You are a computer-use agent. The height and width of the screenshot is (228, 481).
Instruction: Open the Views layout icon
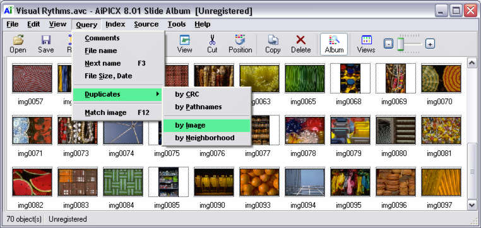pos(366,40)
